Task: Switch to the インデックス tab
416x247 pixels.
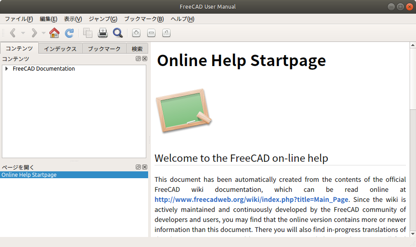Action: pyautogui.click(x=60, y=49)
